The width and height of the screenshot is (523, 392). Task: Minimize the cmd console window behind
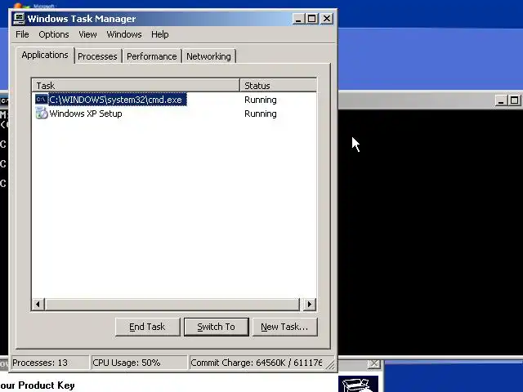[x=500, y=100]
